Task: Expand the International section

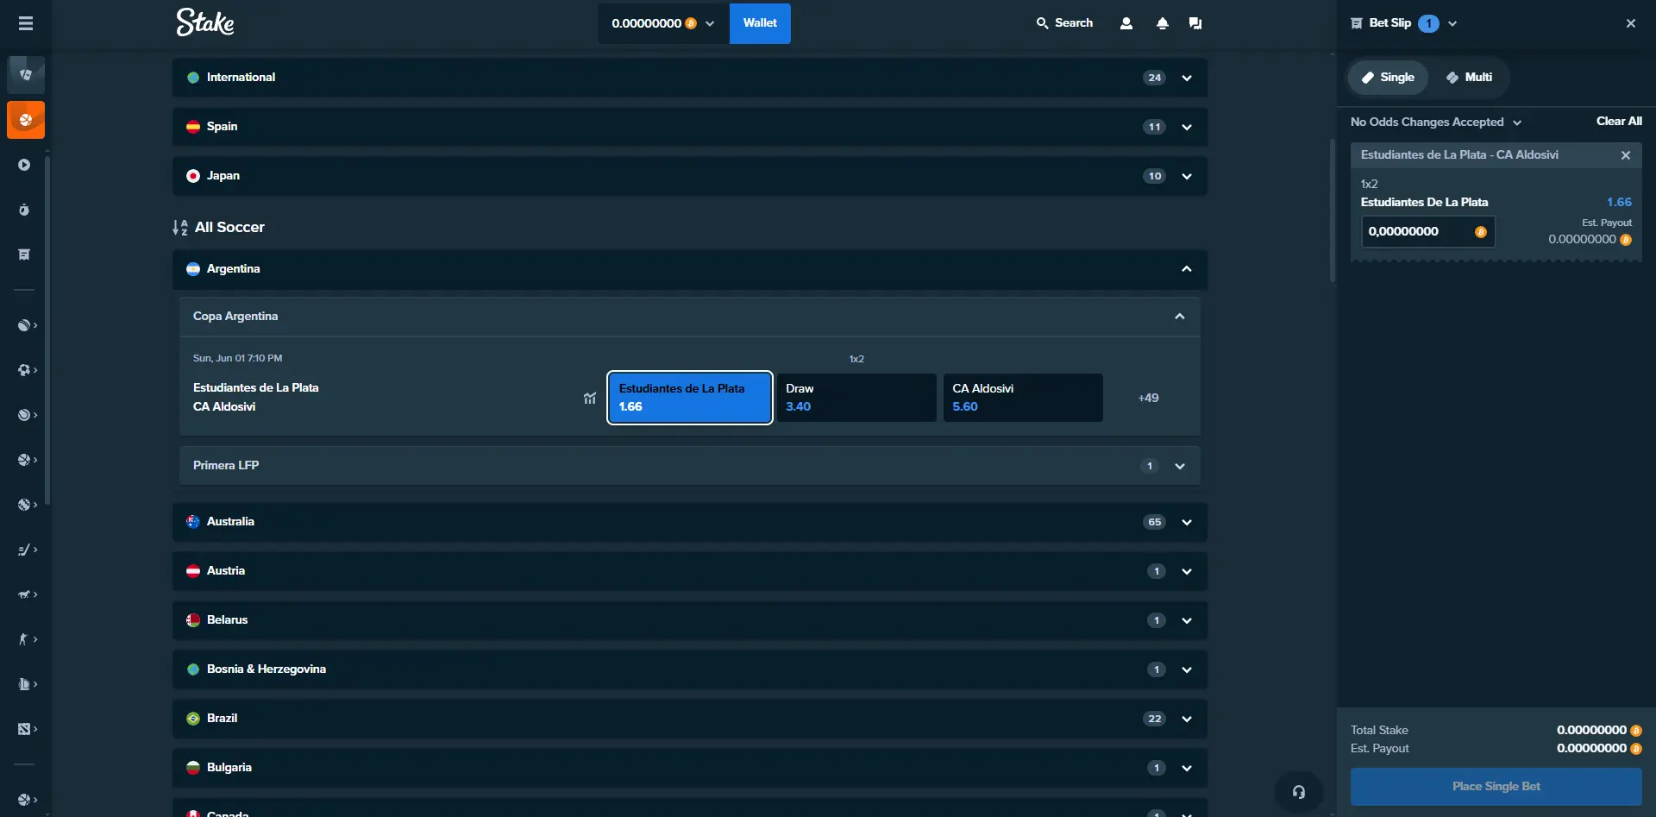Action: pos(690,78)
